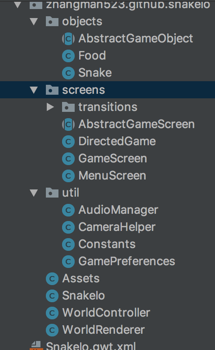The image size is (215, 350).
Task: Click the AudioManager class icon
Action: pos(68,210)
